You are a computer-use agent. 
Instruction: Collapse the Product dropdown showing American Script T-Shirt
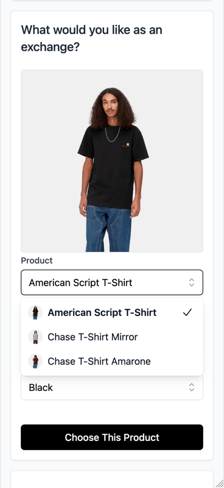click(x=112, y=282)
